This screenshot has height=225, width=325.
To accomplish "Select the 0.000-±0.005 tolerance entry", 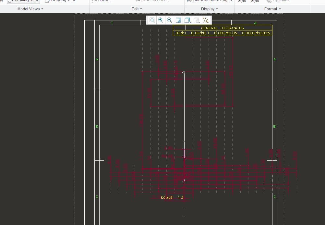I will pyautogui.click(x=256, y=33).
